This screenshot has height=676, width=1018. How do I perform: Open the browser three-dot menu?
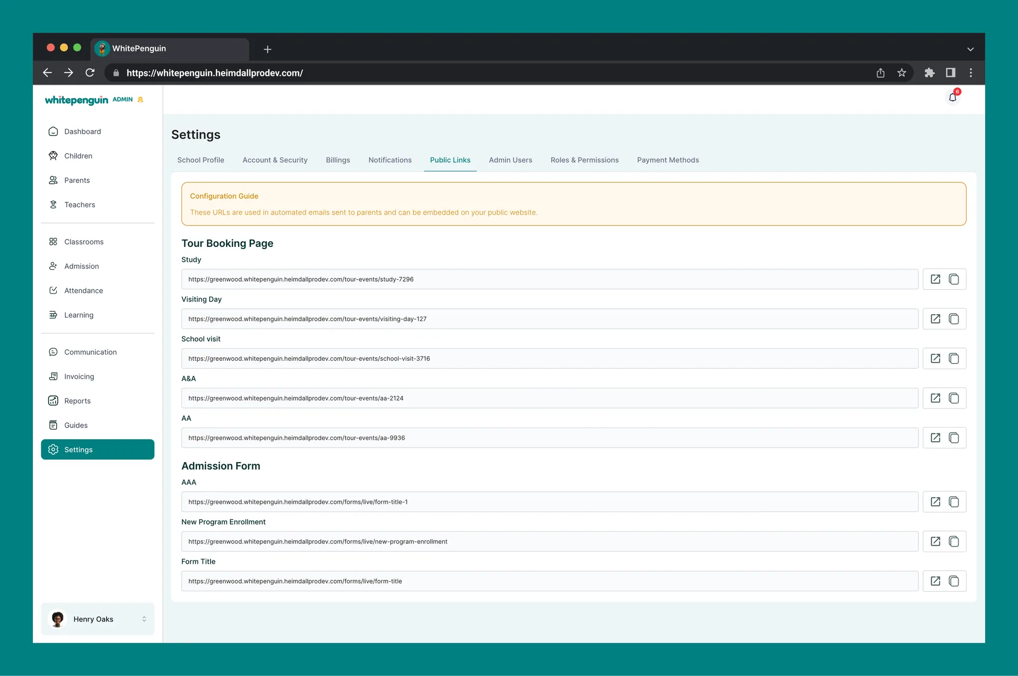[971, 73]
